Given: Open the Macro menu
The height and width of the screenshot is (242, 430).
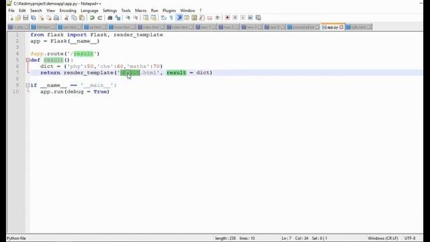Looking at the screenshot, I should (140, 11).
